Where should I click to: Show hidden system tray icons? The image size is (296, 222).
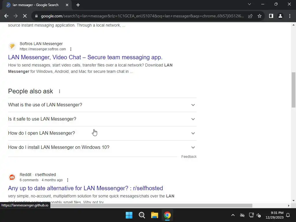[233, 215]
